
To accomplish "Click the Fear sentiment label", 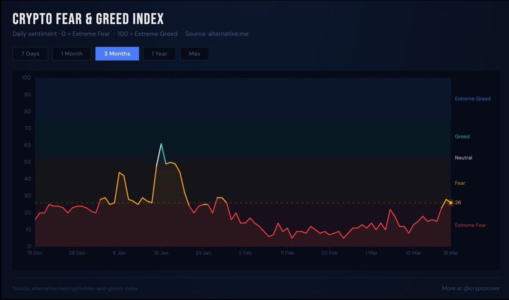I will 460,183.
